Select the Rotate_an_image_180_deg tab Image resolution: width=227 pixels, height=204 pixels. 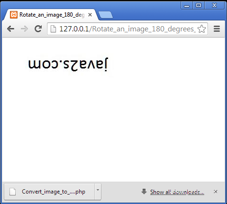pyautogui.click(x=51, y=15)
